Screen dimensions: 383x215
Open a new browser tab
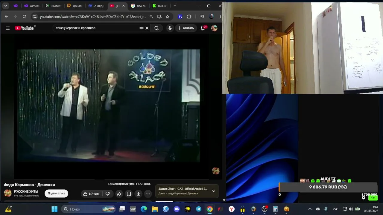point(175,6)
